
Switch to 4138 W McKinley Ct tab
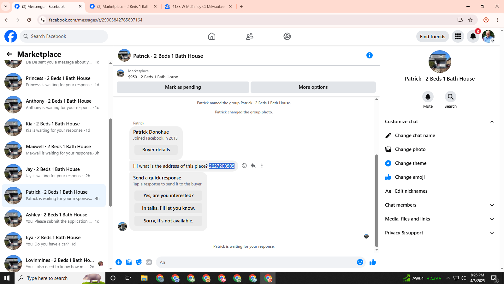[x=199, y=6]
